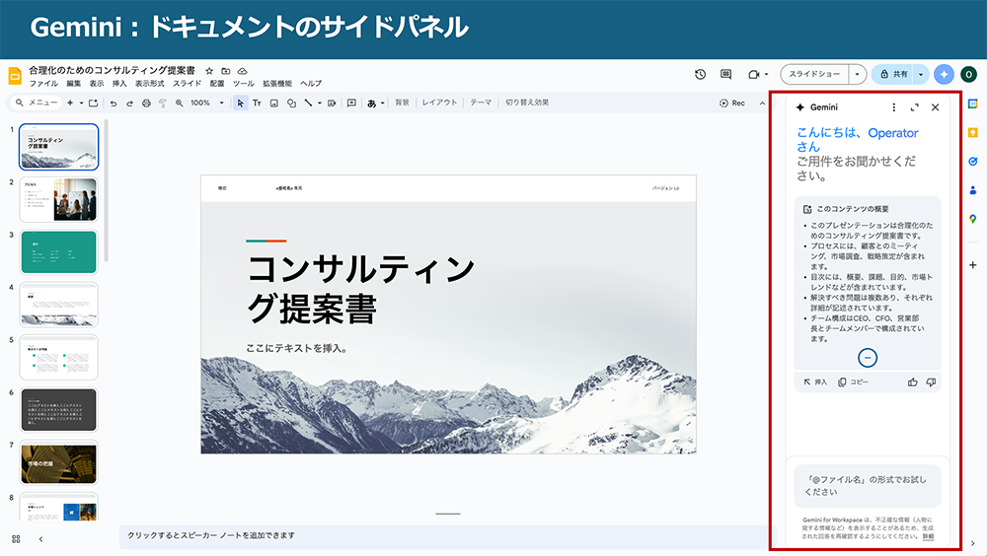This screenshot has width=987, height=556.
Task: Open the zoom level dropdown arrow
Action: (x=221, y=103)
